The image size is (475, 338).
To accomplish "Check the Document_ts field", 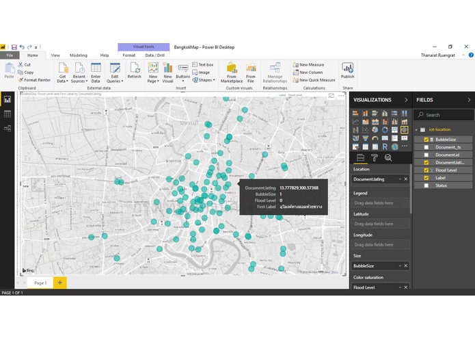I will pos(426,147).
